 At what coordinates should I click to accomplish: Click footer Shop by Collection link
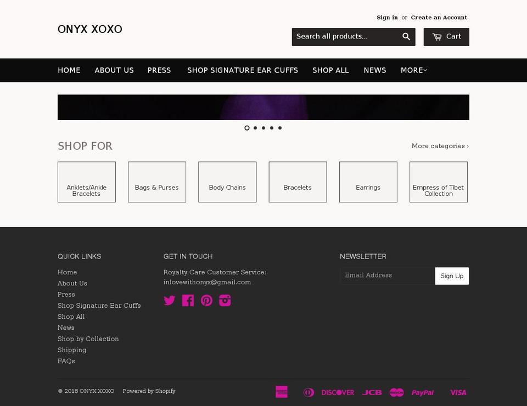[88, 339]
